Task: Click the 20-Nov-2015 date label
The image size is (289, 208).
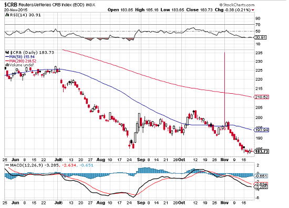Action: [16, 10]
